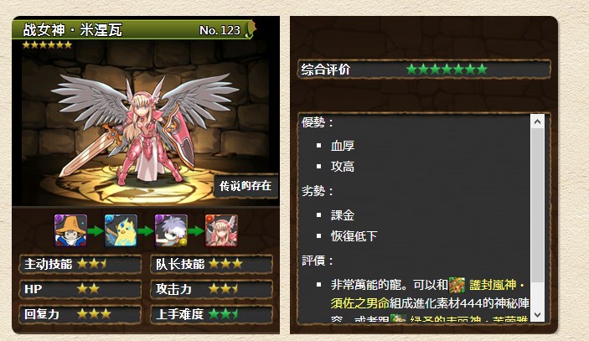
Task: Click the review panel scrollbar thumb
Action: point(537,205)
